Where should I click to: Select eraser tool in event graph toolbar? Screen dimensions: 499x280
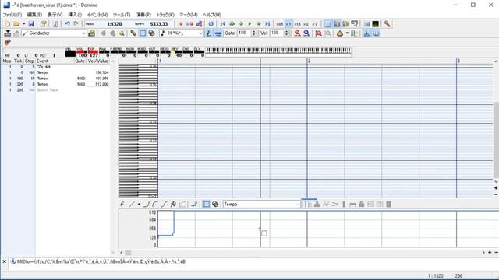215,204
